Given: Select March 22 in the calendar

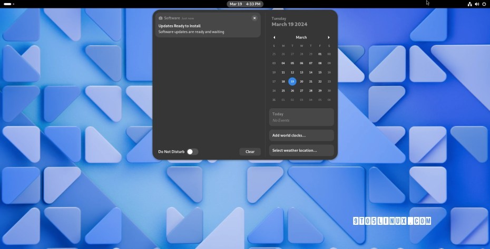Looking at the screenshot, I should [x=320, y=81].
